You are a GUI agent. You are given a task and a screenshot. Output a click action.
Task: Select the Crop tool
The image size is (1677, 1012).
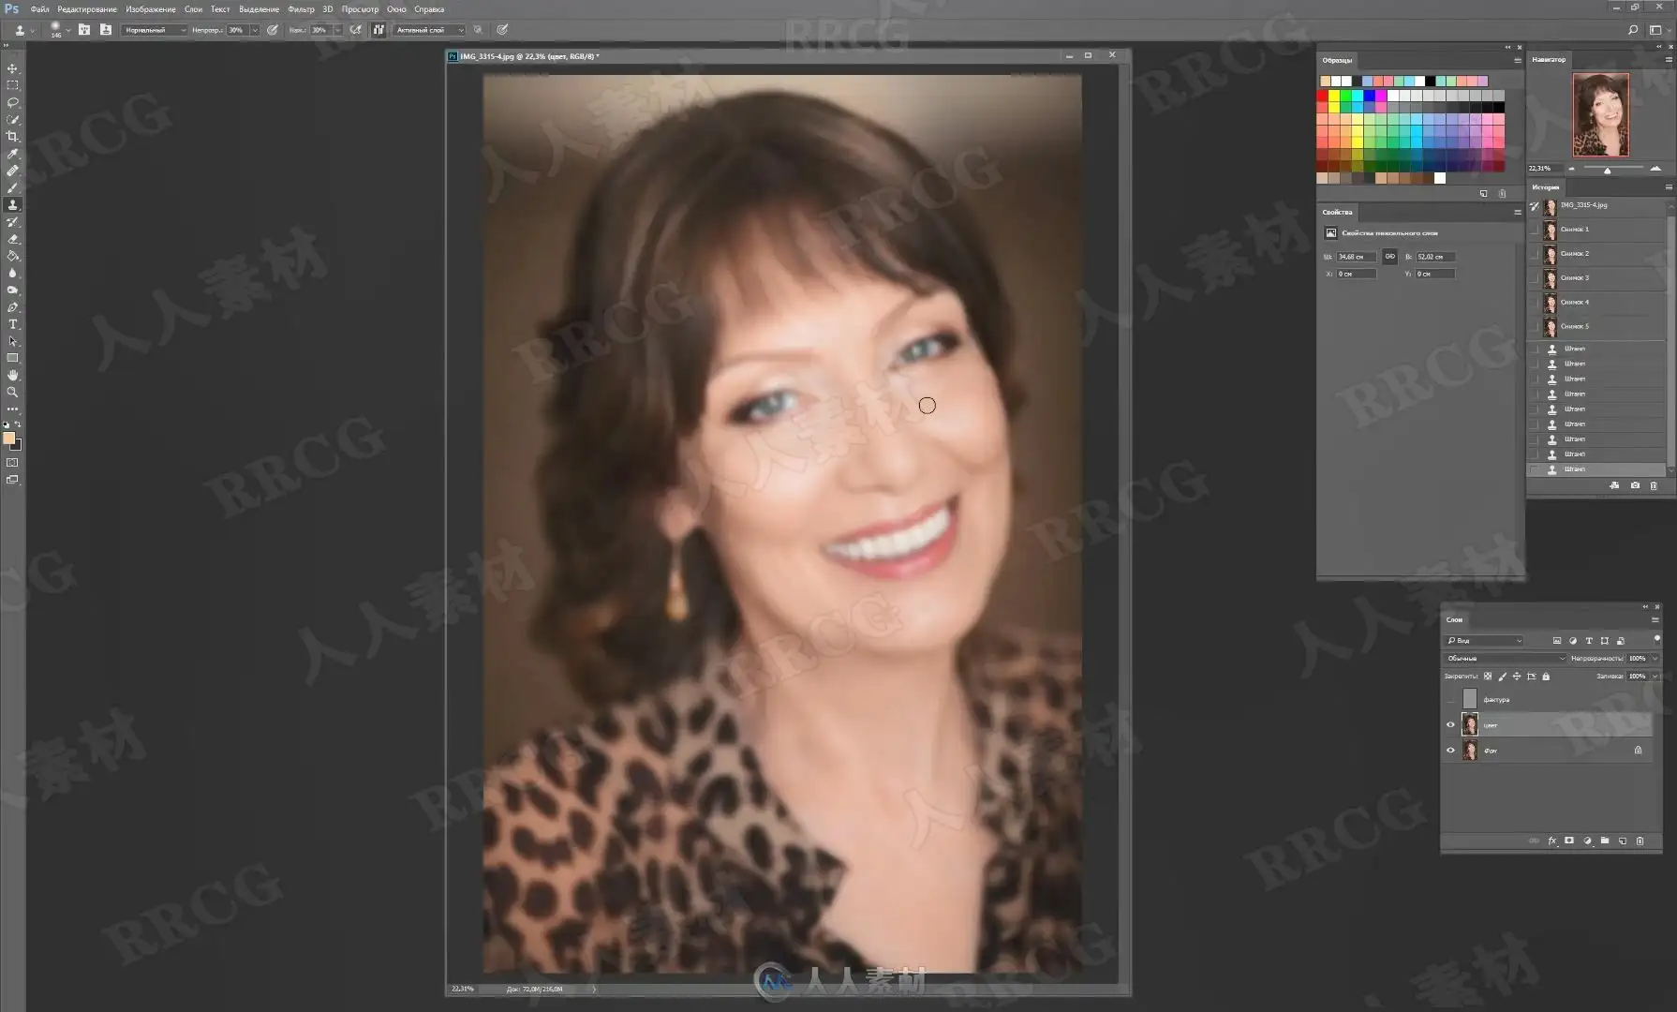pos(12,137)
